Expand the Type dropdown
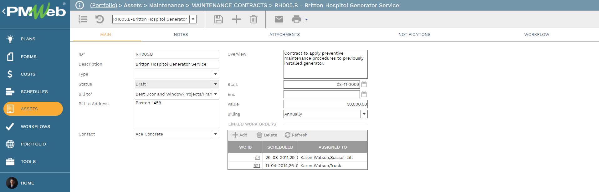Screen dimensions: 599x192 pos(215,74)
